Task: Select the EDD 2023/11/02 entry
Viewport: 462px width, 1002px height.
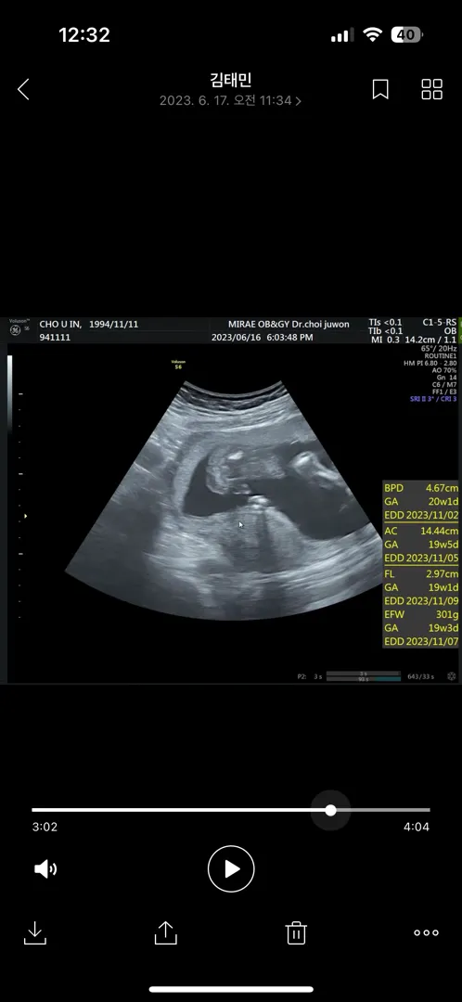Action: point(421,516)
